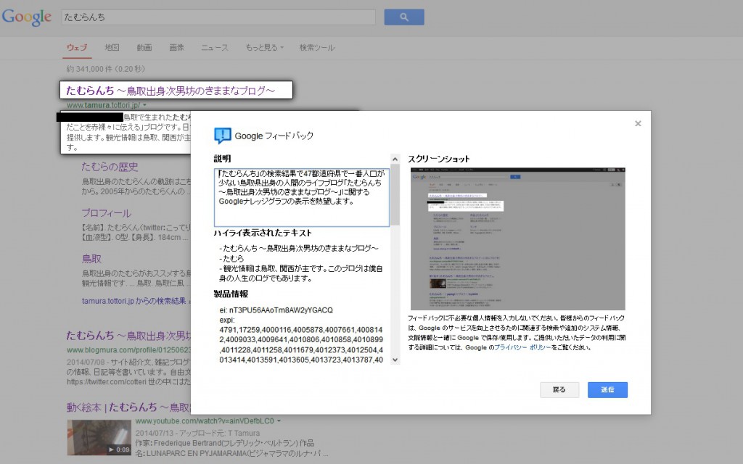Open the たむらの歴史 sitelink
743x464 pixels.
click(110, 167)
